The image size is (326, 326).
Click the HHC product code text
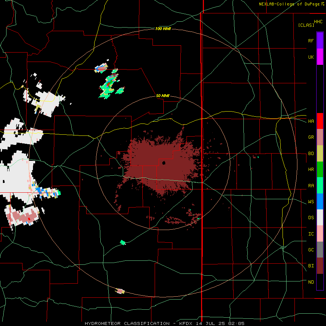(318, 22)
